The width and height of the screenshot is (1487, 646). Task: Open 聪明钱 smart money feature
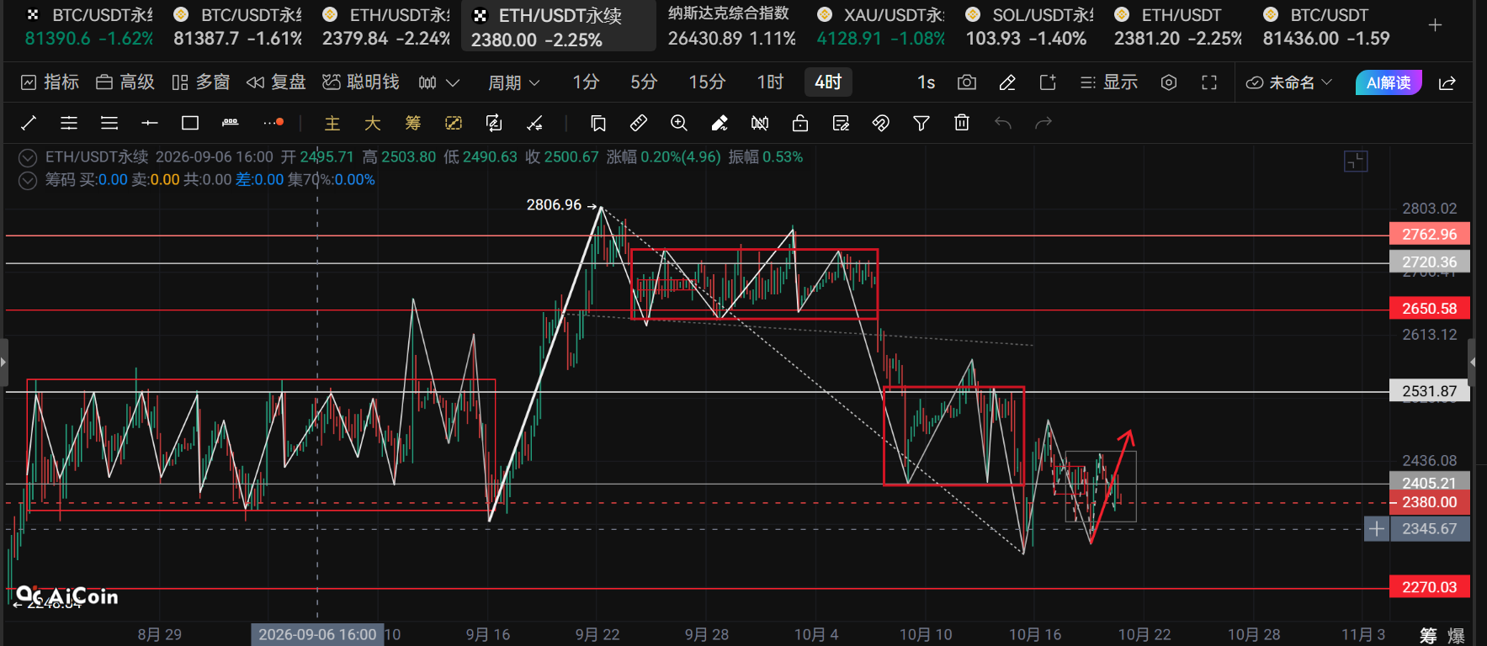point(361,82)
